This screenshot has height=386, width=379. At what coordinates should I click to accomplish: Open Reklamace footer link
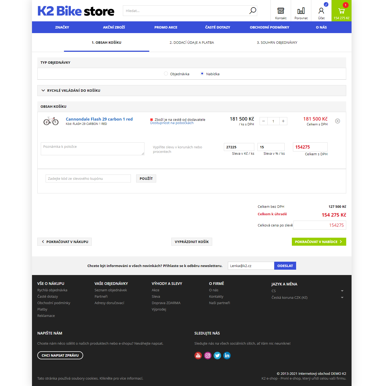pyautogui.click(x=46, y=316)
